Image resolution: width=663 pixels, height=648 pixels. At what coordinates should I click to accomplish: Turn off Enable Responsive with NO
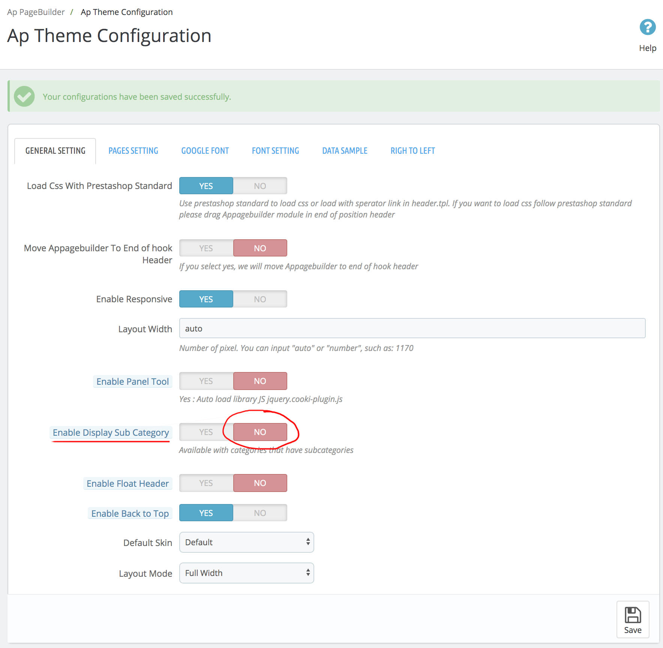tap(260, 299)
